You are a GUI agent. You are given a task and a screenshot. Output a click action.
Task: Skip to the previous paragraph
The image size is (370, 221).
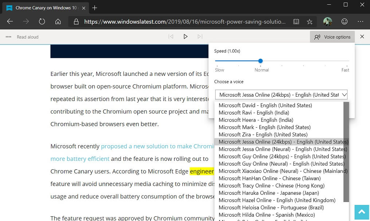point(170,36)
